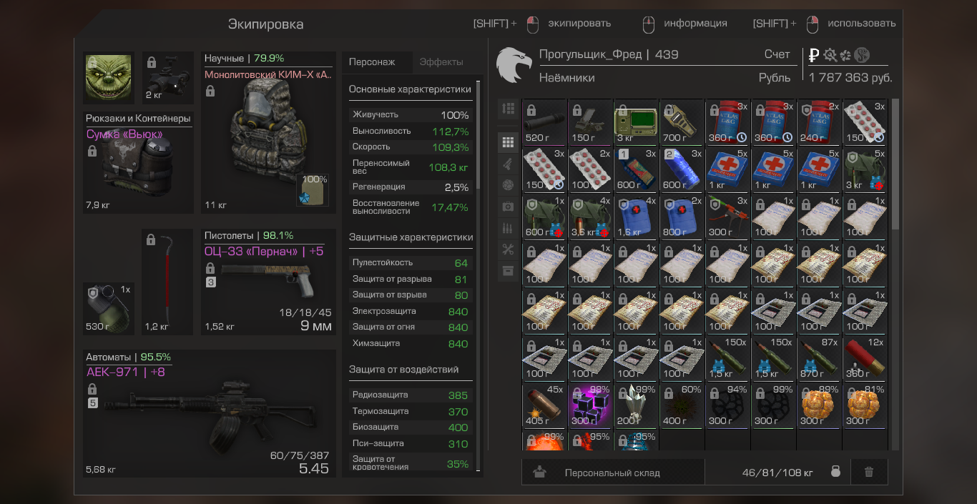Image resolution: width=977 pixels, height=504 pixels.
Task: Select the crystal artifact weighing 200 г
Action: [636, 405]
